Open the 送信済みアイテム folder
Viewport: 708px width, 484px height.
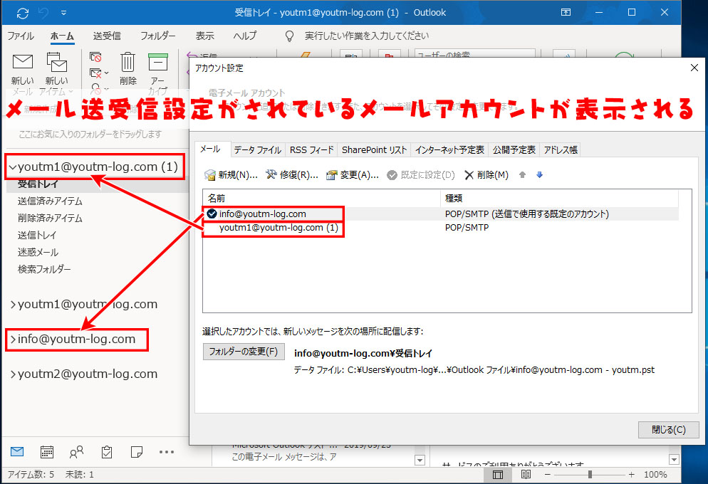(x=50, y=201)
